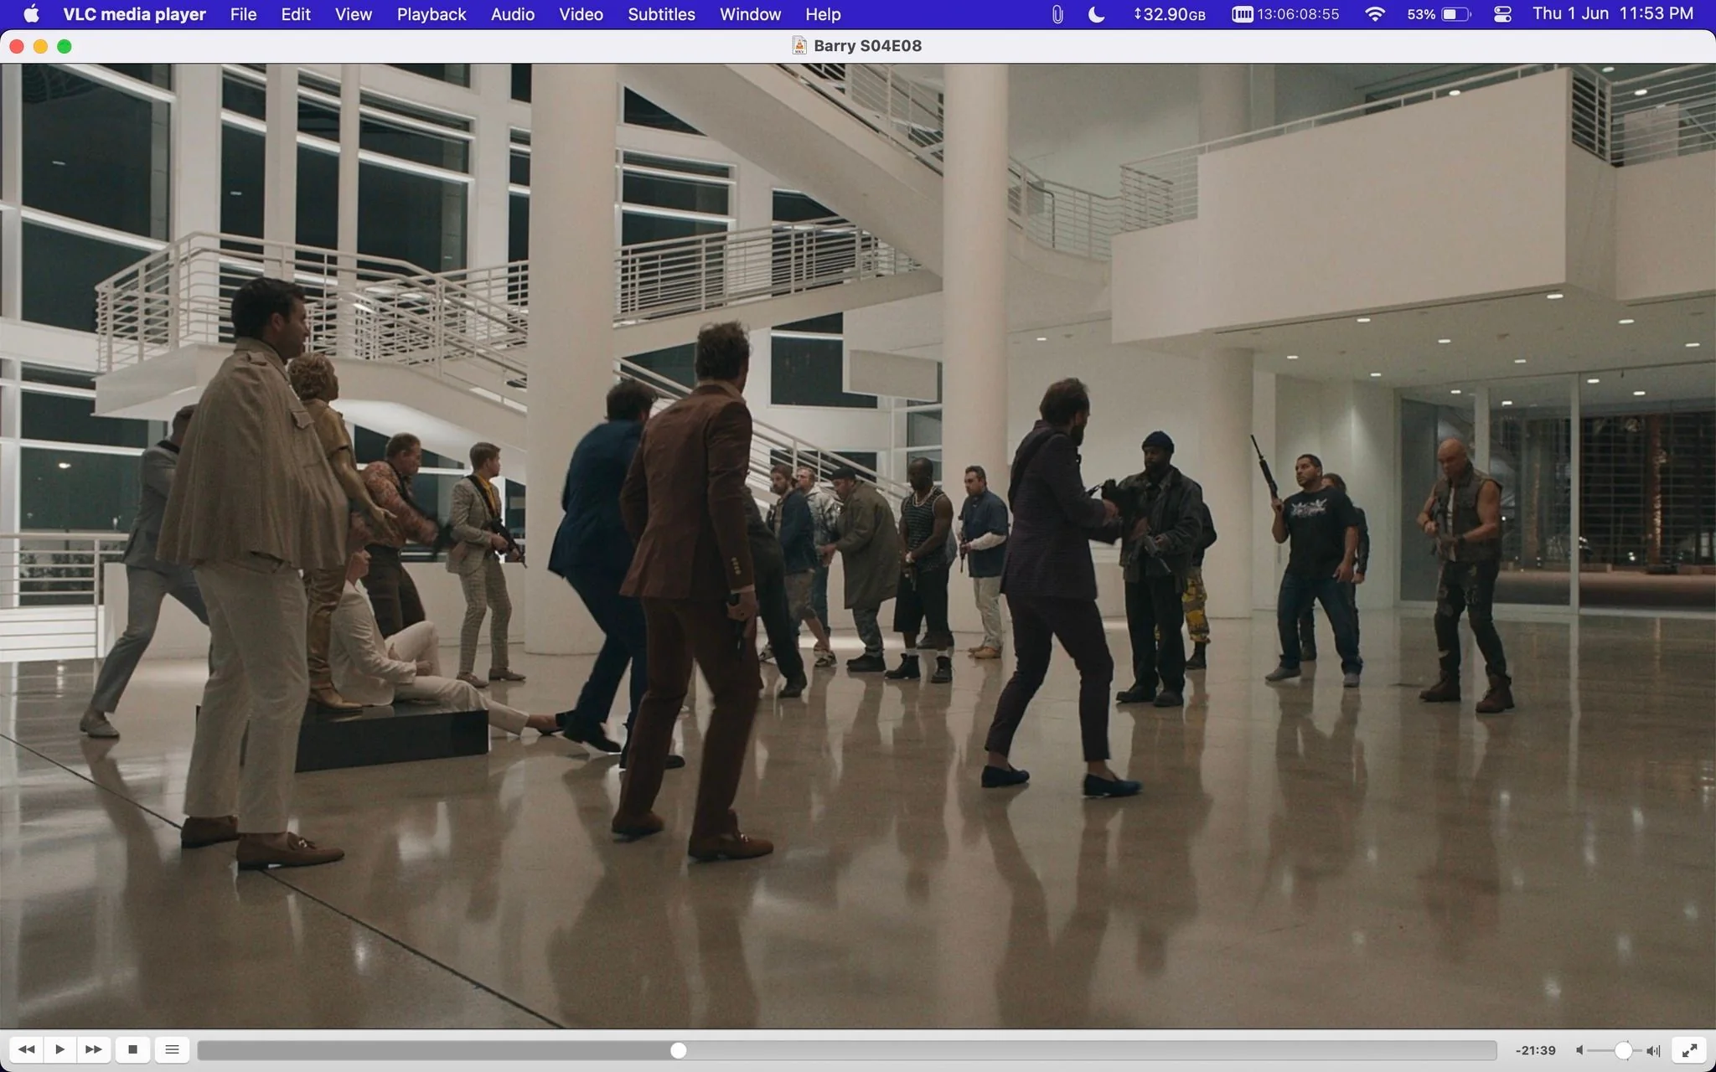Open the 53% battery status menu
The width and height of the screenshot is (1716, 1072).
pos(1439,14)
